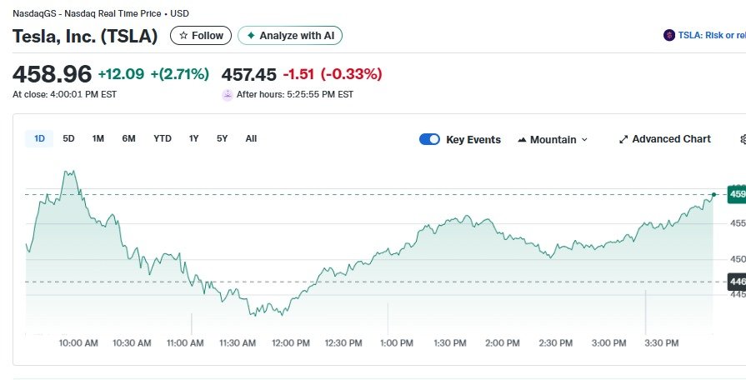Toggle the Key Events switch
This screenshot has width=746, height=380.
click(x=430, y=139)
